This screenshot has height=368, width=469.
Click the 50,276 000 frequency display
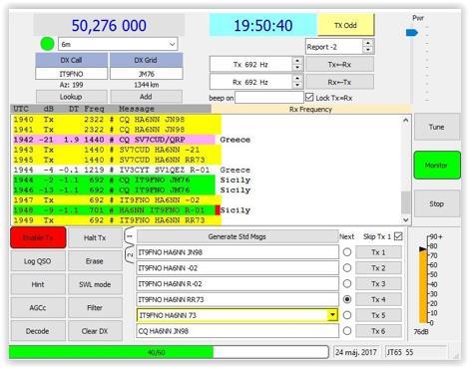109,25
